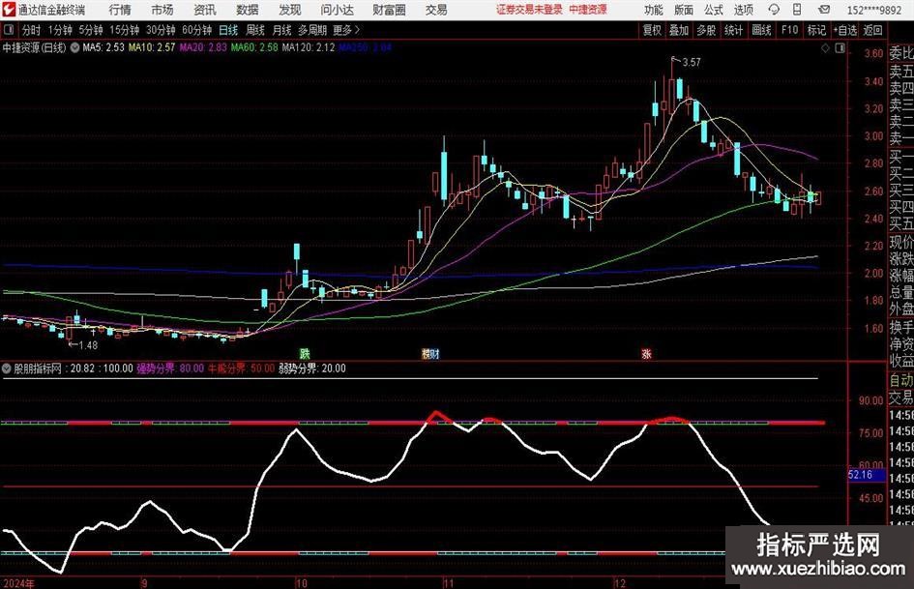This screenshot has width=914, height=589.
Task: Click the 返回 back button
Action: coord(872,30)
